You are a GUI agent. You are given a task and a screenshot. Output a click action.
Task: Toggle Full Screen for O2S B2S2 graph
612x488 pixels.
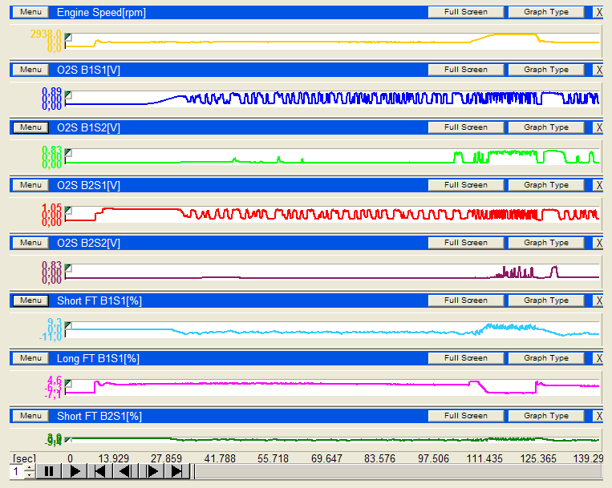pos(466,243)
